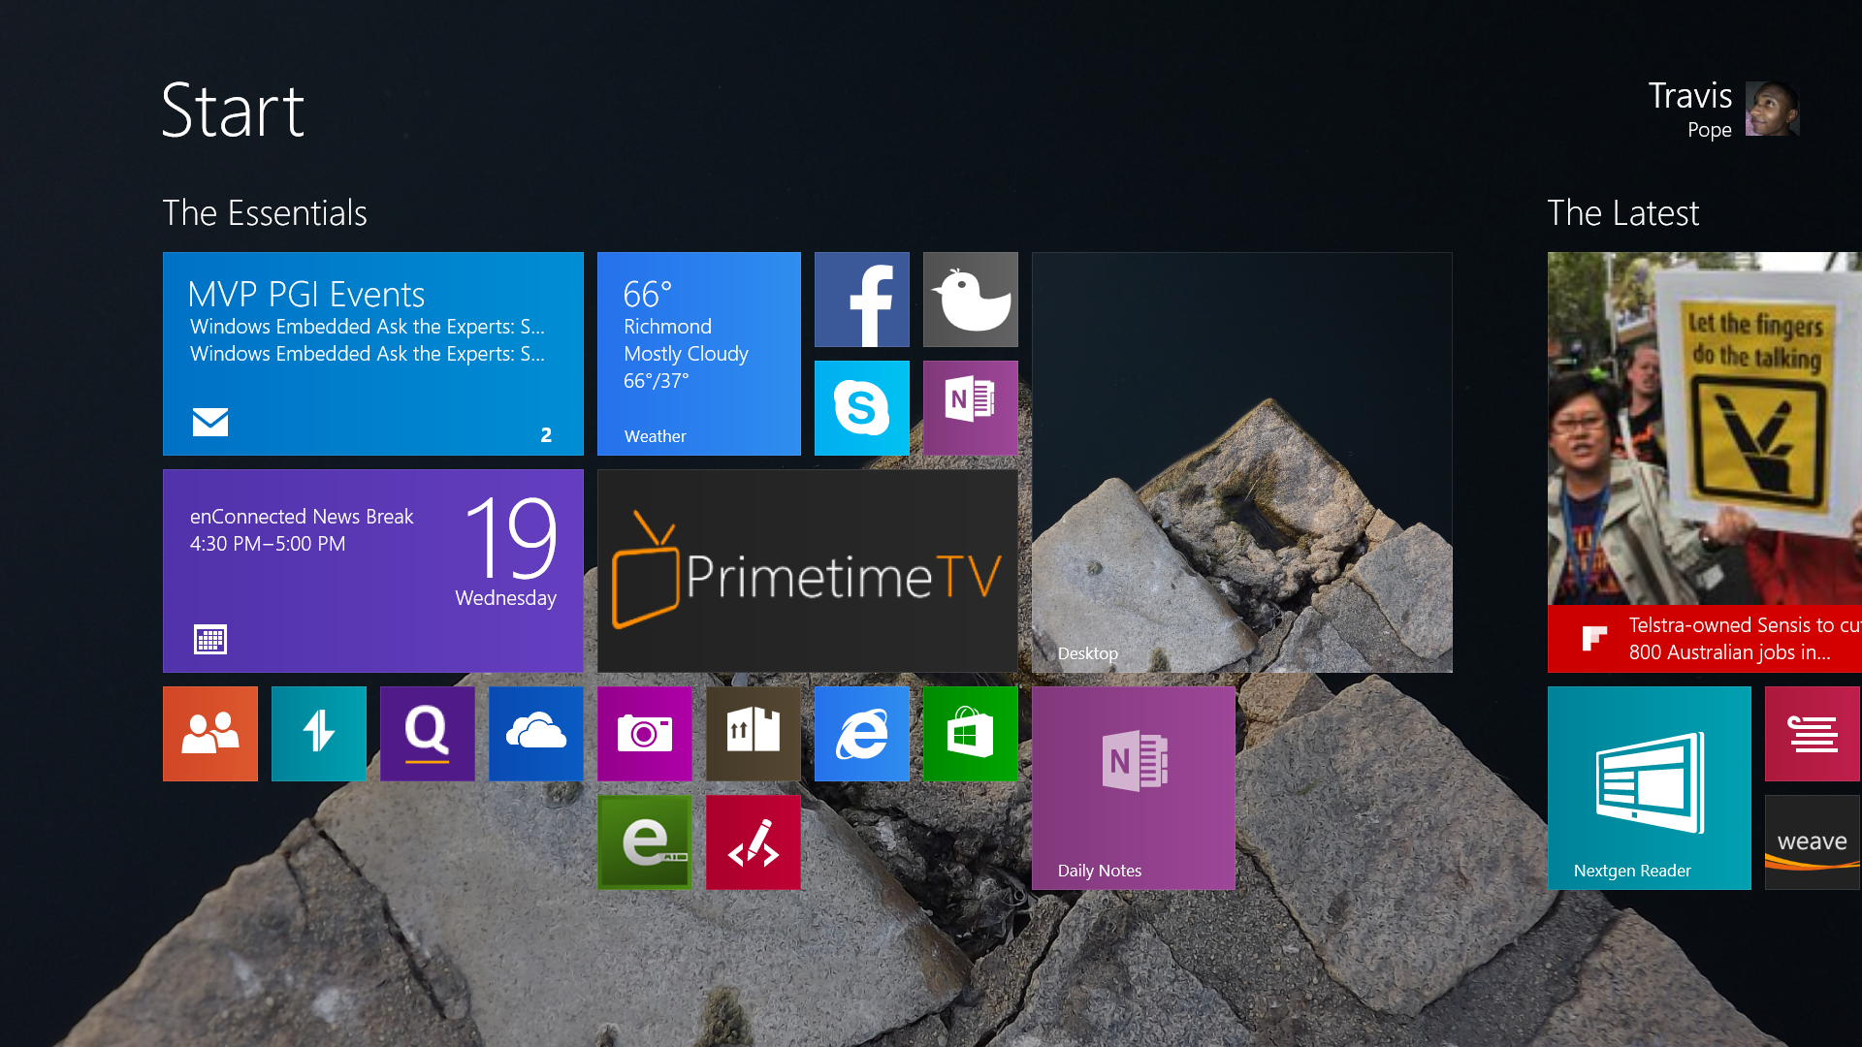The image size is (1862, 1047).
Task: Launch the red code pencil app tile
Action: (x=754, y=842)
